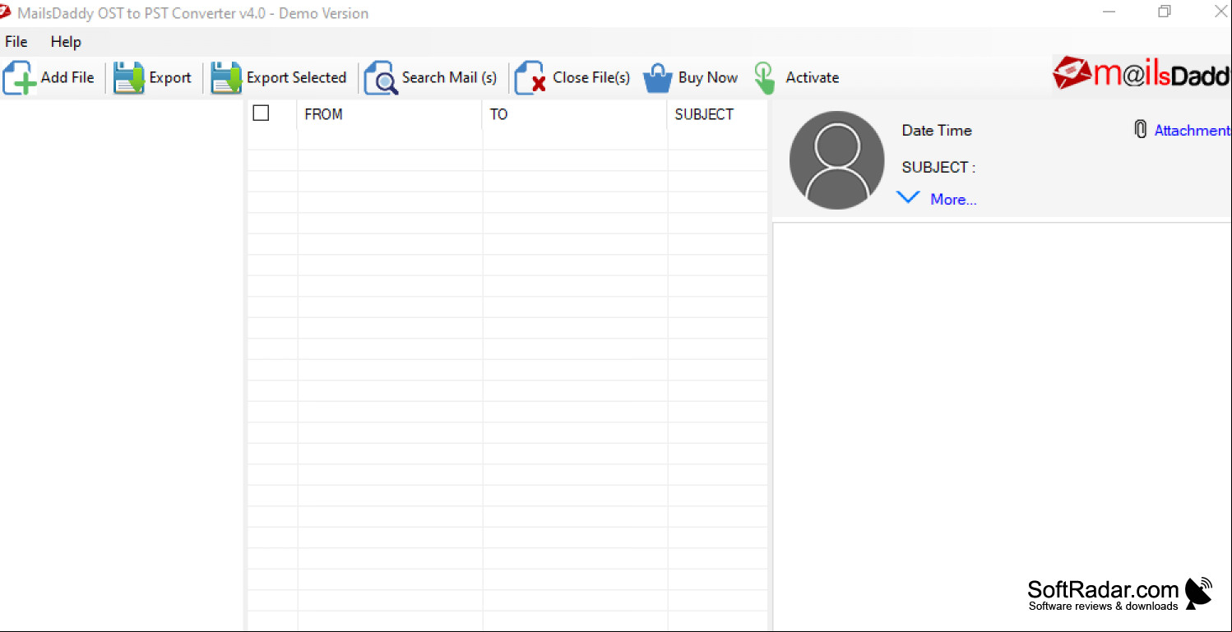Click the Export button label
This screenshot has height=632, width=1232.
click(x=170, y=77)
